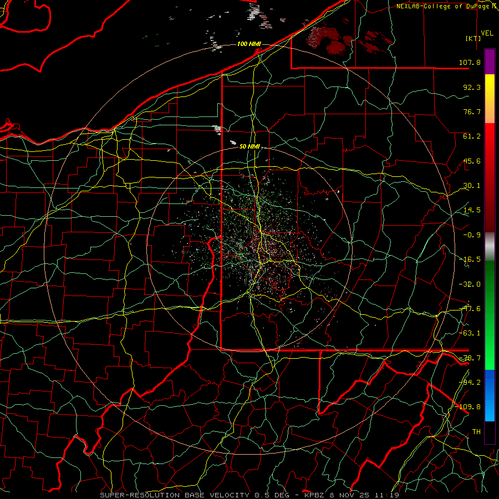Click the 100 NMI range ring label
This screenshot has width=499, height=499.
point(249,44)
